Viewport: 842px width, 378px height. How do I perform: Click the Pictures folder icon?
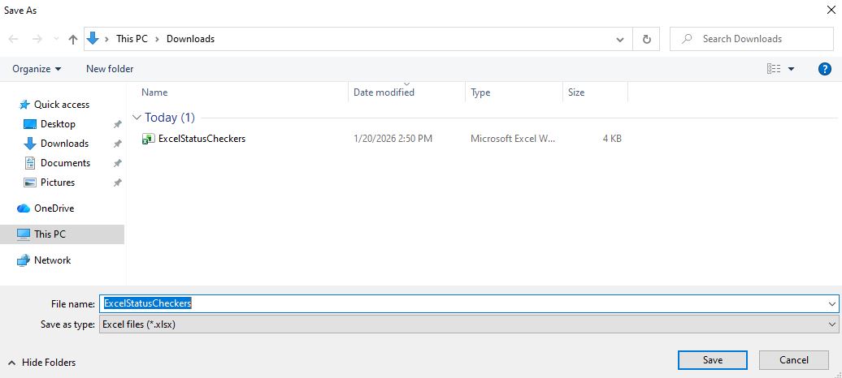[x=30, y=183]
